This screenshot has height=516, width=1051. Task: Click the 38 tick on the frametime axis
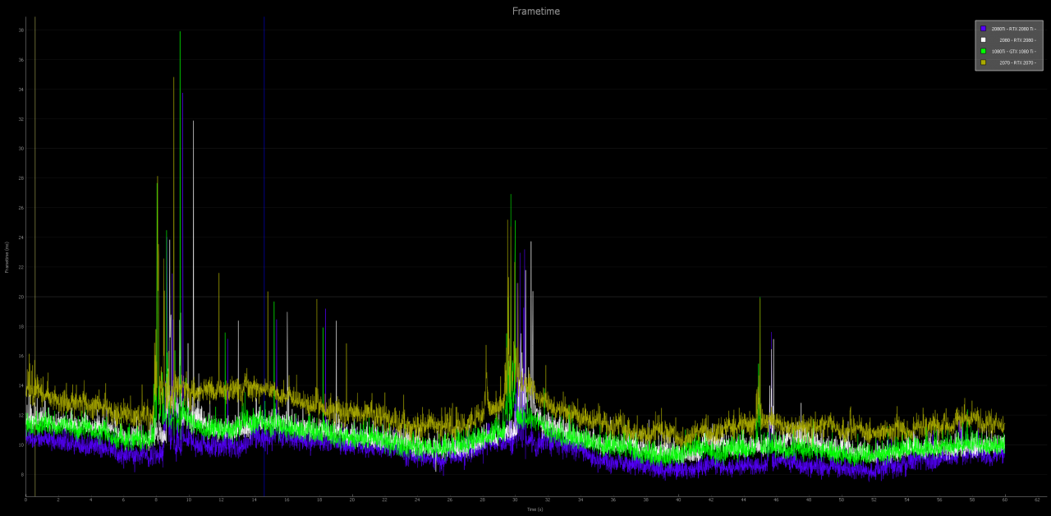pos(21,30)
